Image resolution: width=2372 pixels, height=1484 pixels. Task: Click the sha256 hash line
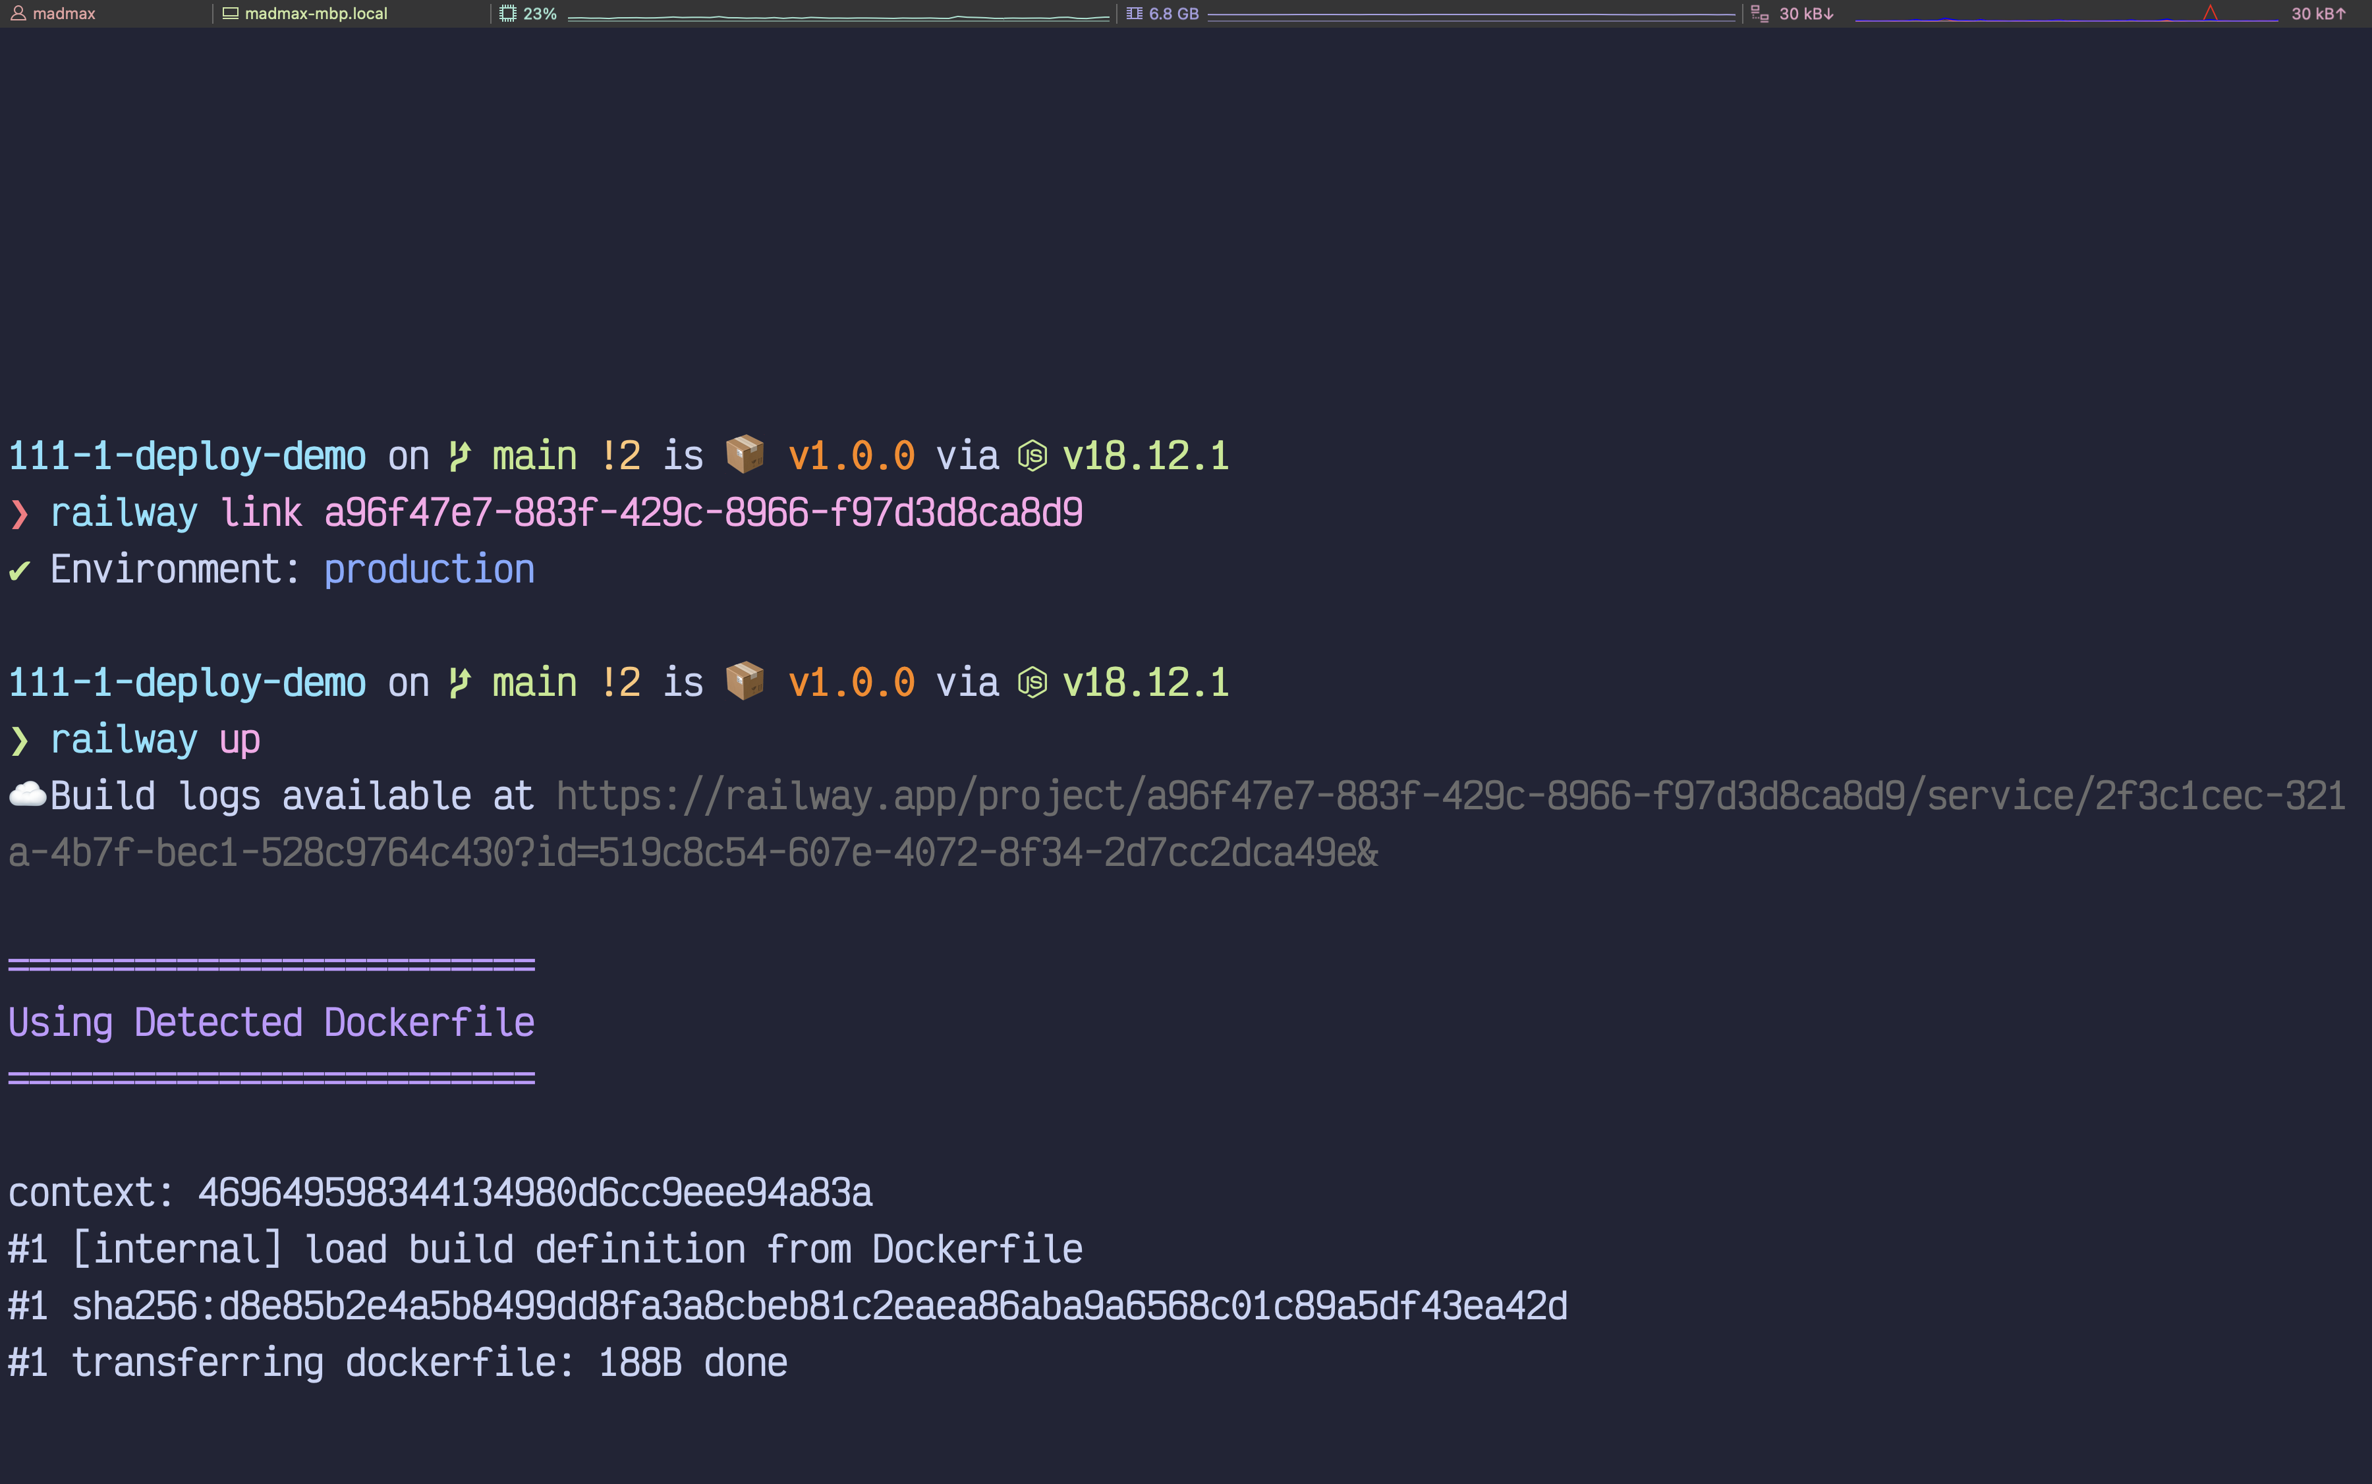pyautogui.click(x=818, y=1305)
